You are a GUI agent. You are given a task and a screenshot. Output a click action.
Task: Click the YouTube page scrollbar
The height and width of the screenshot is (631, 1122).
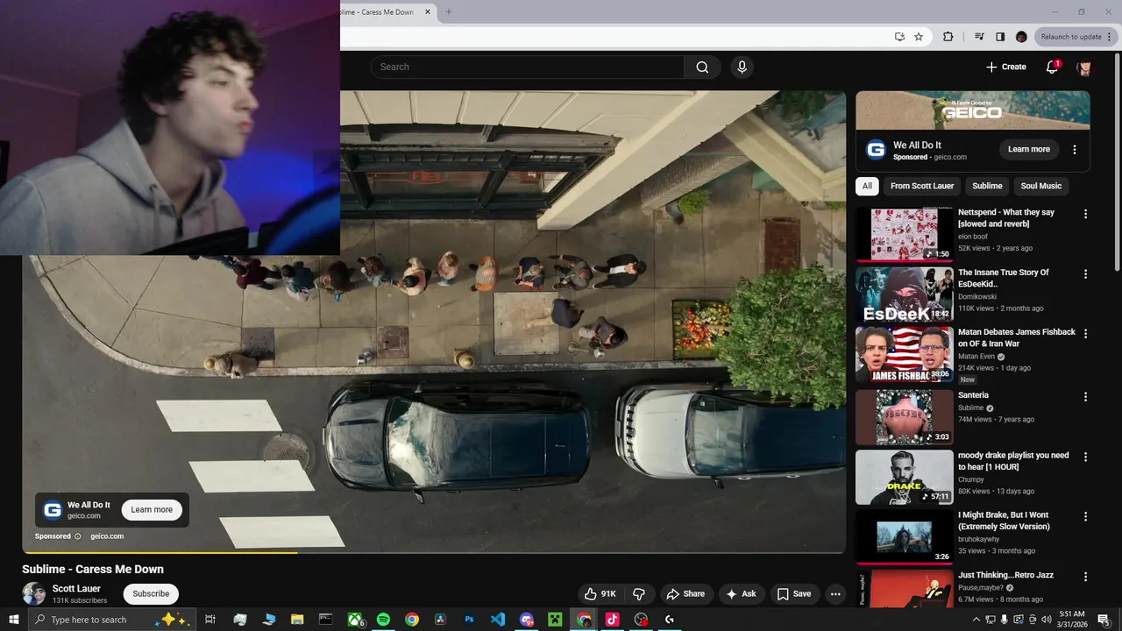(1118, 162)
